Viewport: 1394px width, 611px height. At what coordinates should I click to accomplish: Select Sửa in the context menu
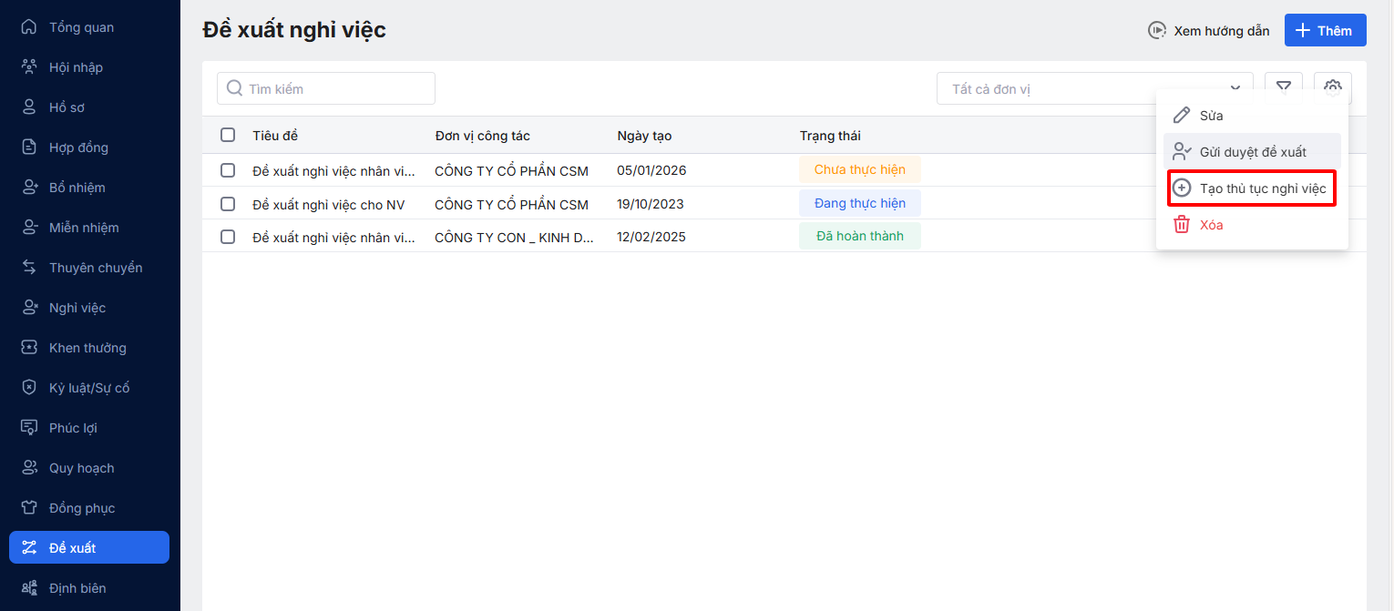(1211, 116)
